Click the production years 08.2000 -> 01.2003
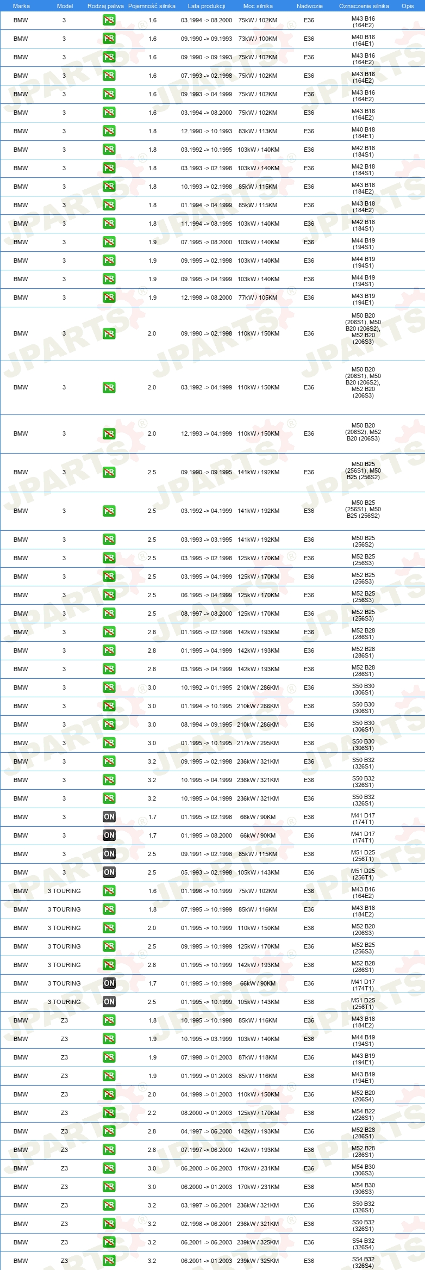425x1270 pixels. [207, 1113]
